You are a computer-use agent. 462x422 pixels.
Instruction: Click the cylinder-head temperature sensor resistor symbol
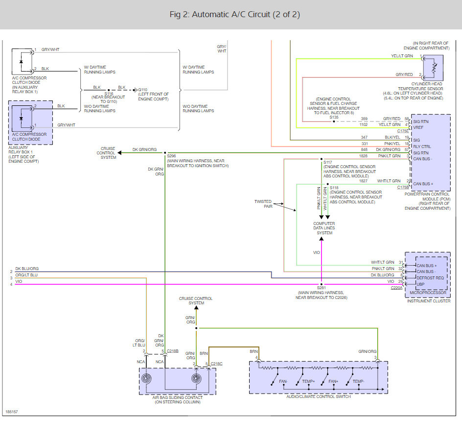point(434,68)
